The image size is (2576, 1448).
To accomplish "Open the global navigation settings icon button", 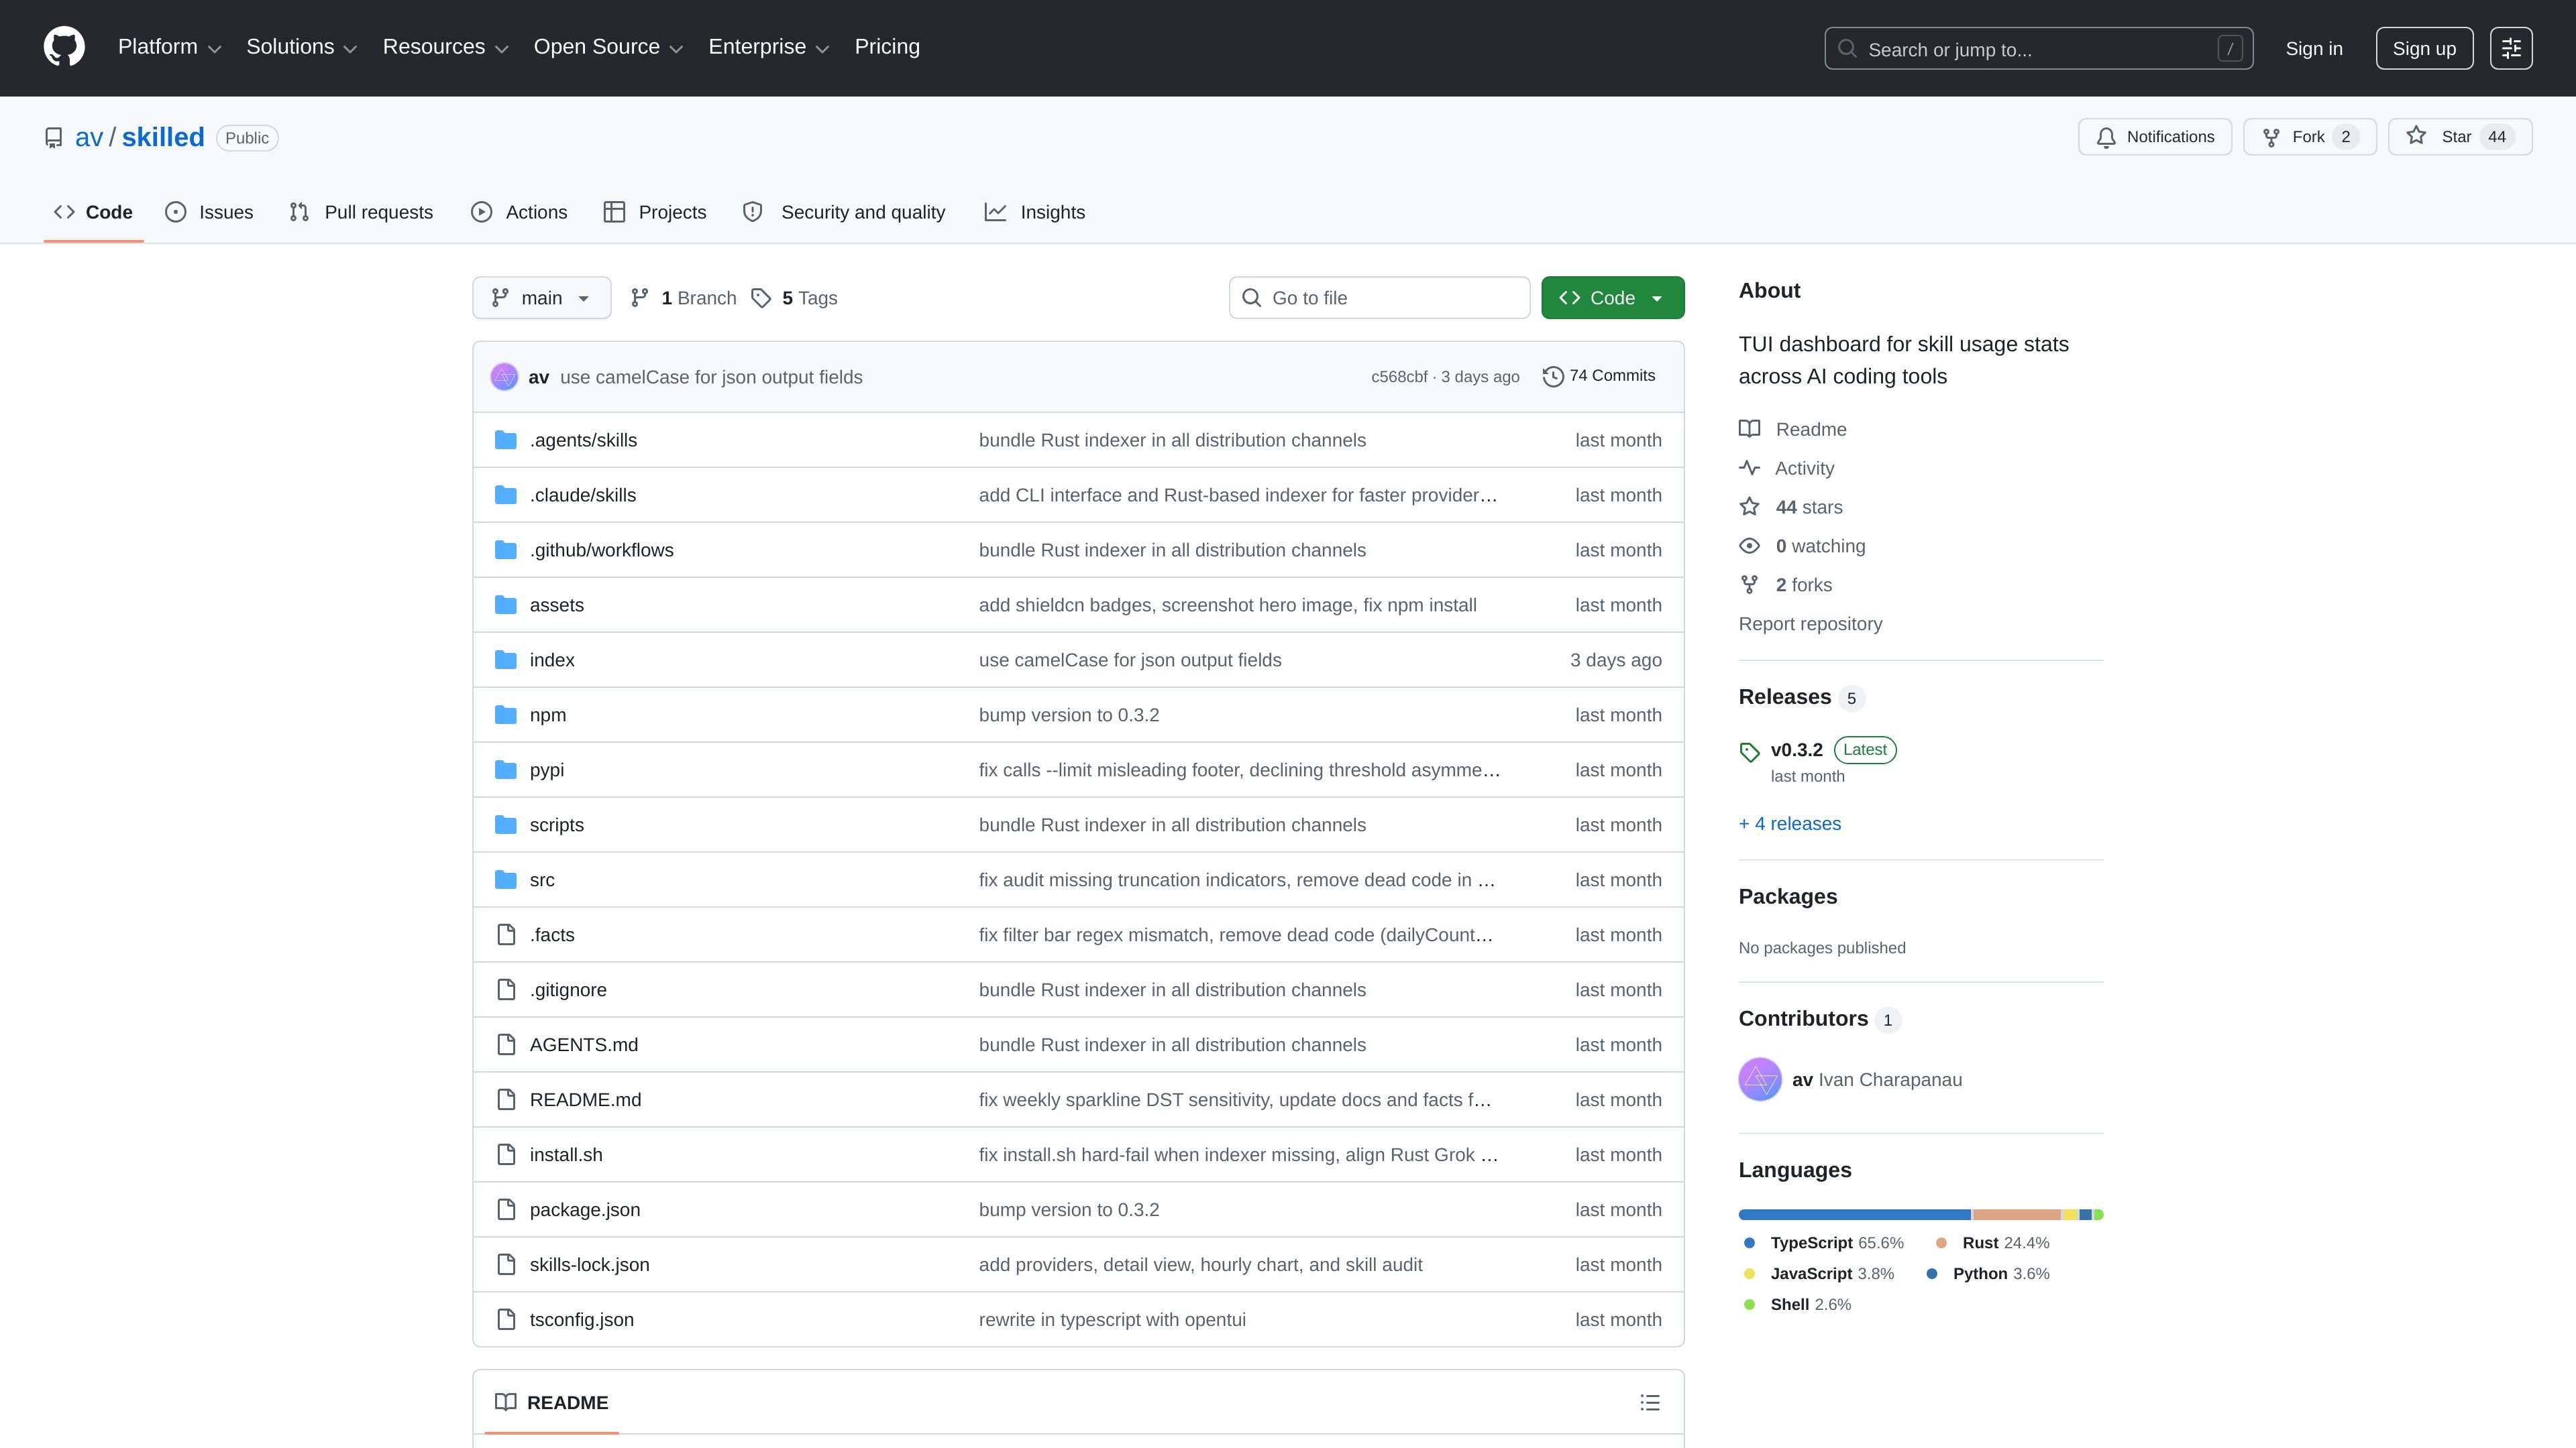I will point(2511,48).
